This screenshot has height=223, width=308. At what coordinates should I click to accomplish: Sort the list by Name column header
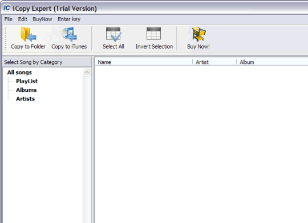click(144, 62)
